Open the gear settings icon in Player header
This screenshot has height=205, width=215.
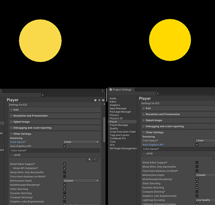(103, 100)
